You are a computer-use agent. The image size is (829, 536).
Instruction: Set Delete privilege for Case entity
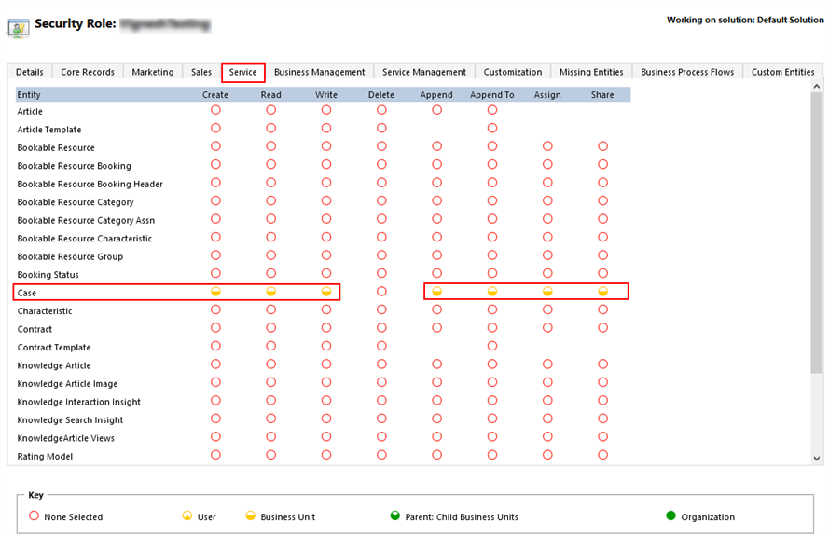pyautogui.click(x=381, y=292)
